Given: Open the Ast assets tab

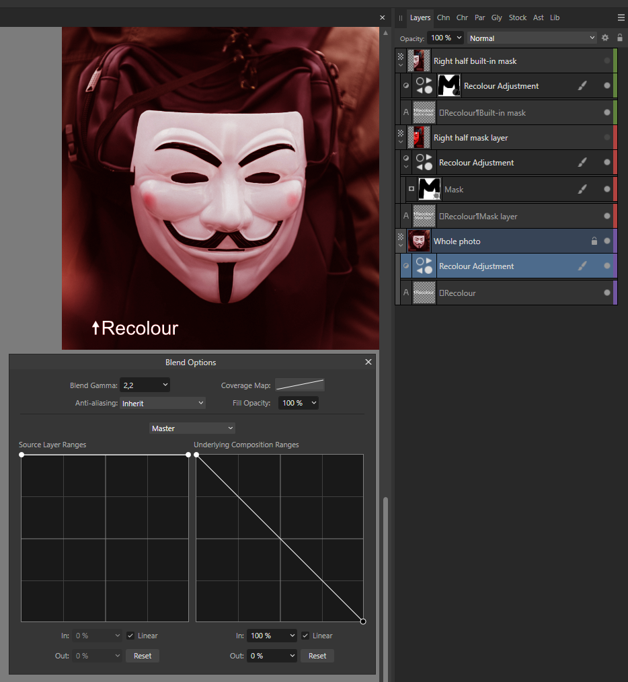Looking at the screenshot, I should coord(539,18).
